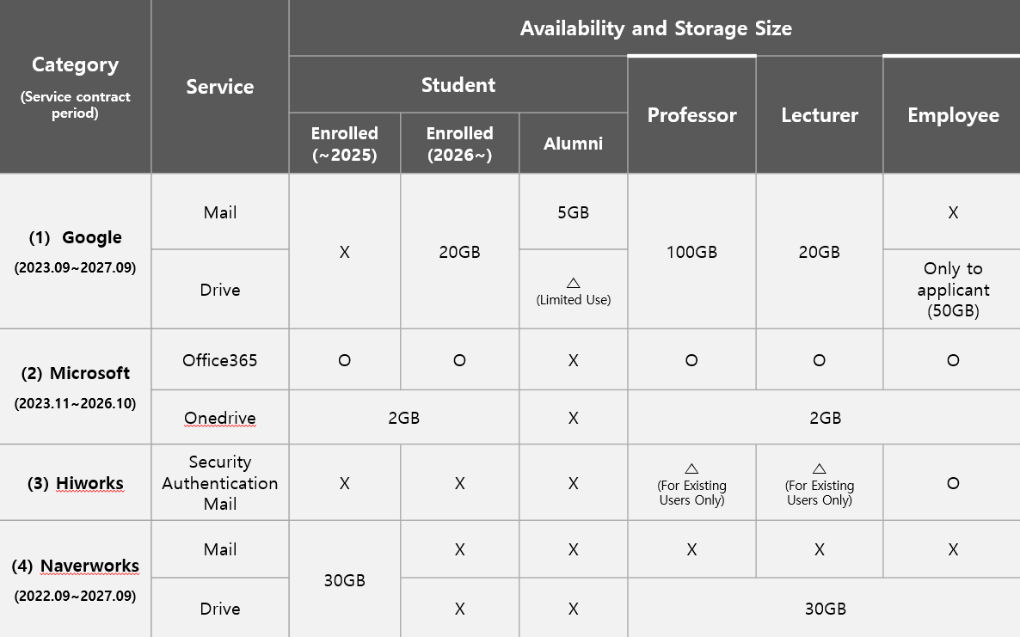Select the Only to applicant (50GB) cell
Viewport: 1020px width, 637px height.
953,290
